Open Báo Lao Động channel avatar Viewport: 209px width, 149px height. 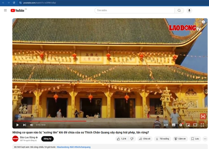click(x=15, y=139)
